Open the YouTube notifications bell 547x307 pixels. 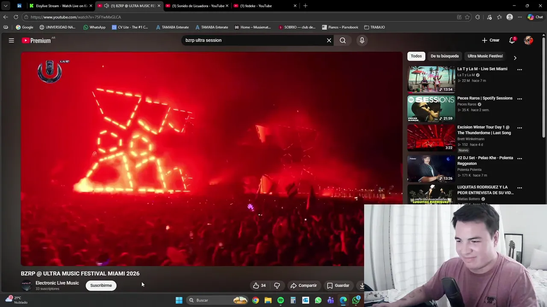(x=512, y=41)
